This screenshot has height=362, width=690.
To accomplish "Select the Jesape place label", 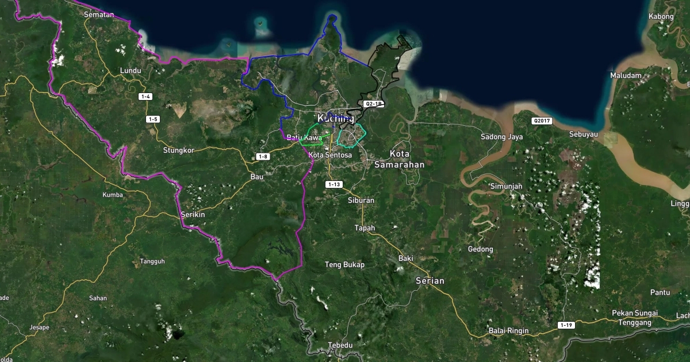I will (39, 328).
